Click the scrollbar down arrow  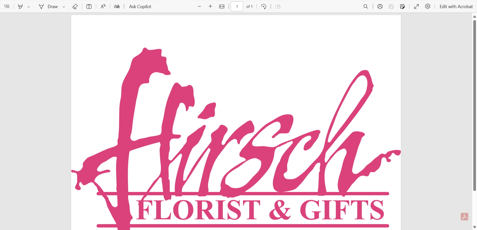475,227
